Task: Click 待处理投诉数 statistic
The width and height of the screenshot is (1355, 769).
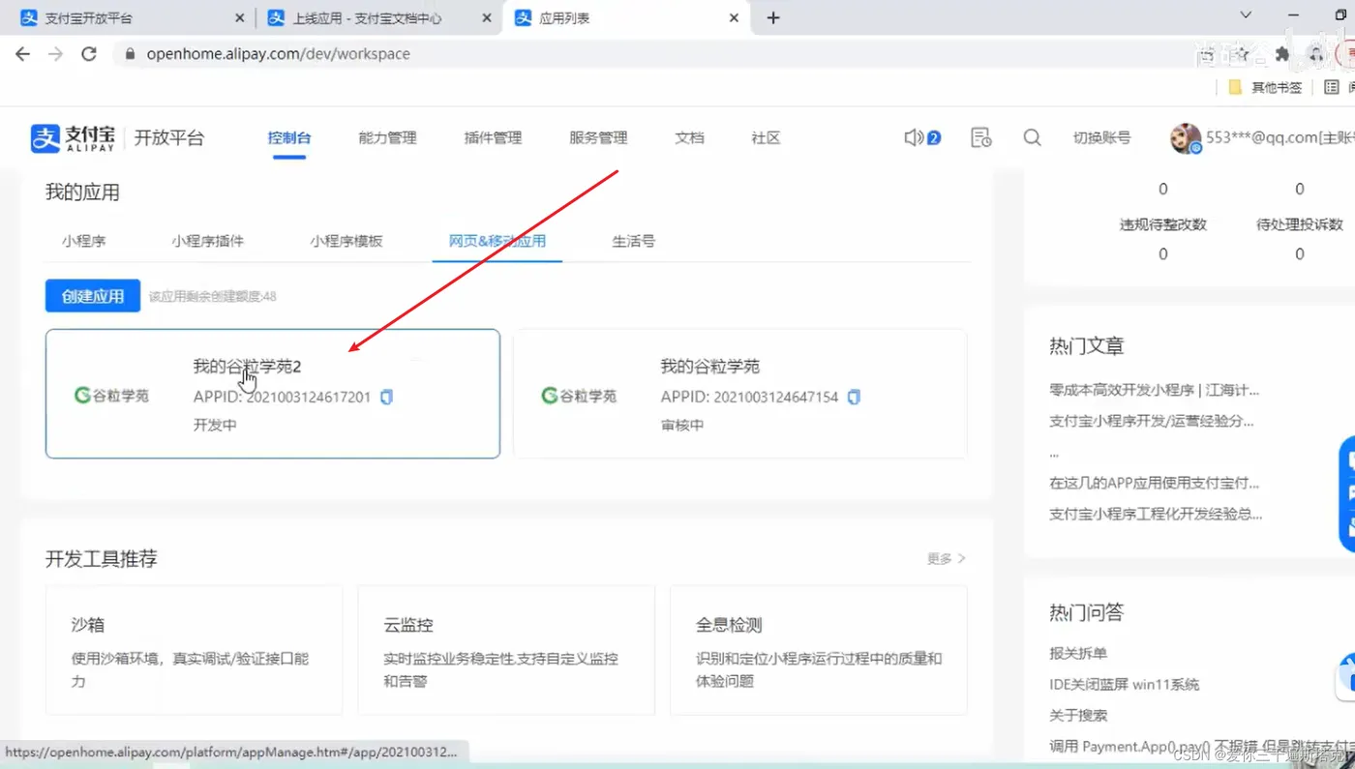Action: click(1300, 224)
